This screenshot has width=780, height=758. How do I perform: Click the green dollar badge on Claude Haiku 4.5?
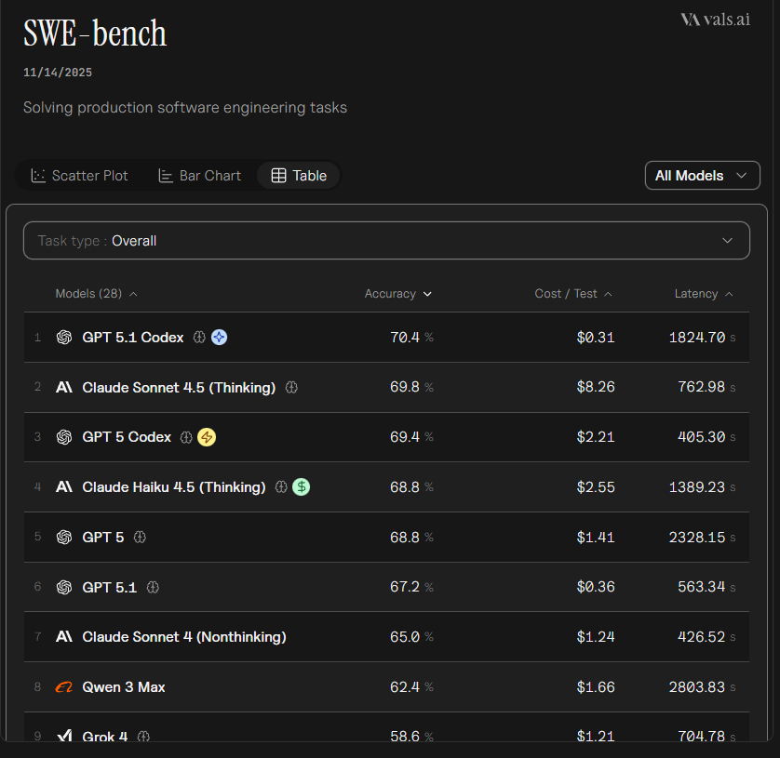(x=301, y=487)
